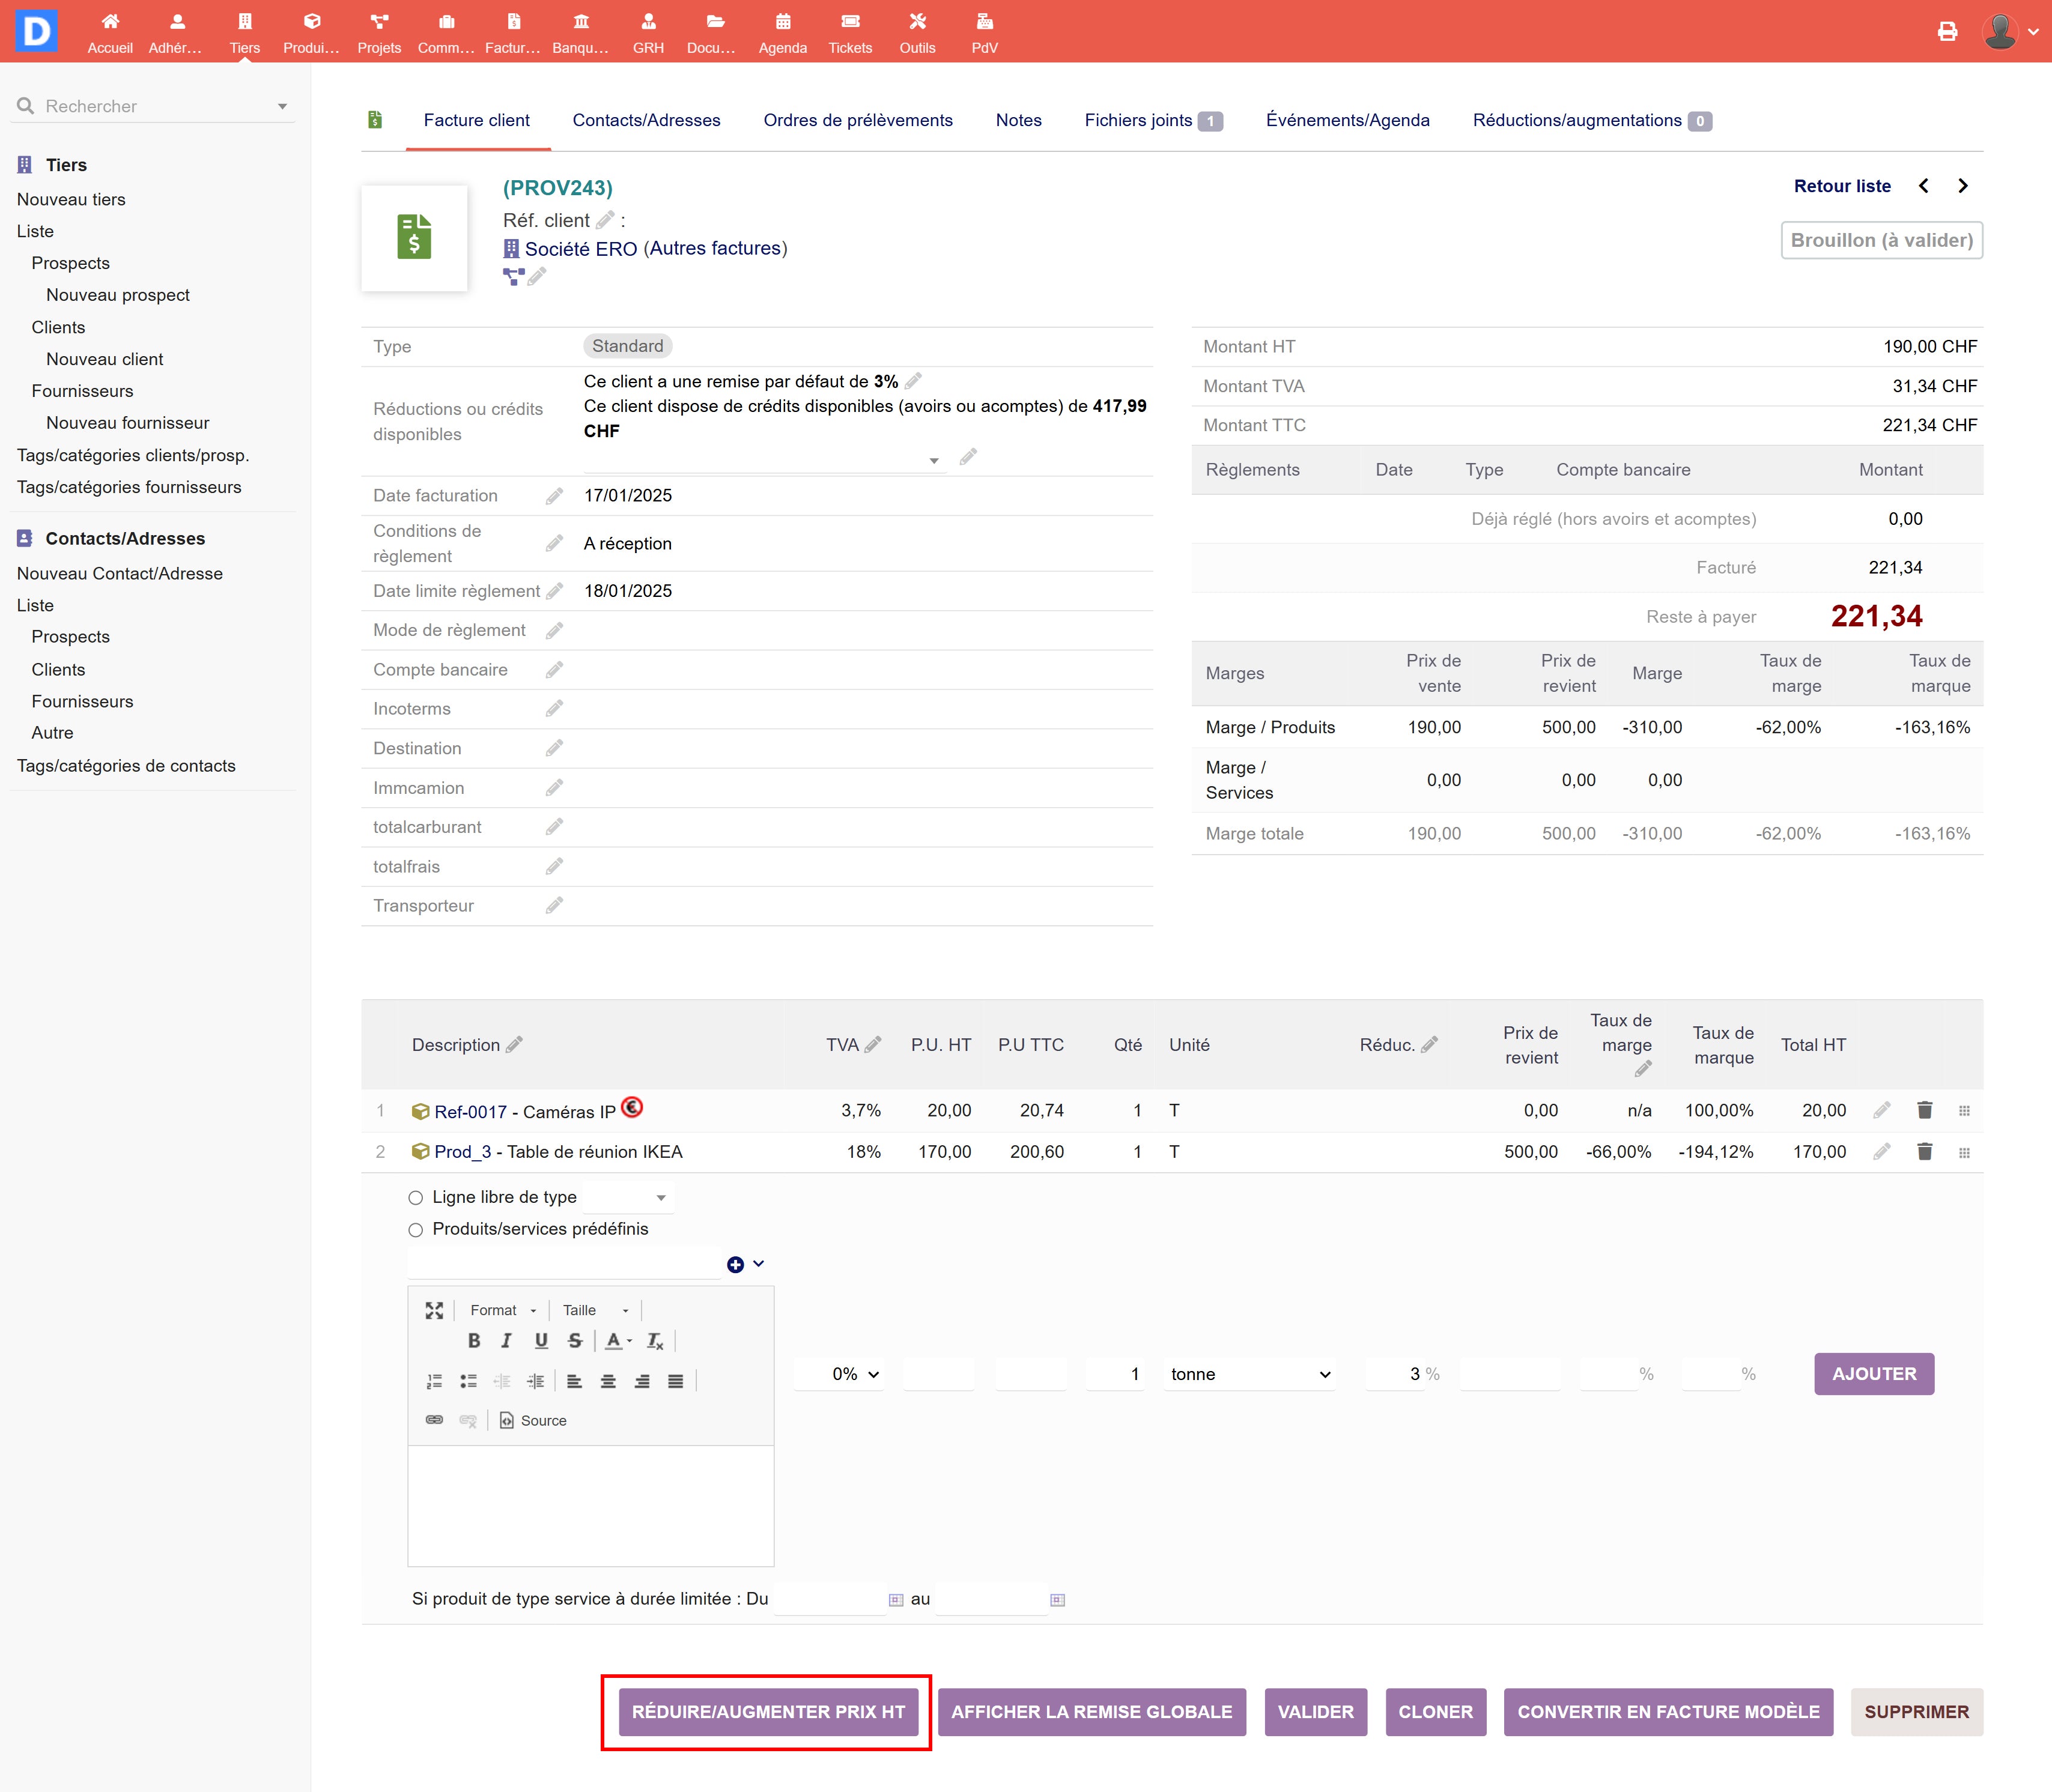Open the Source view toggle in editor
Viewport: 2052px width, 1792px height.
pos(533,1420)
